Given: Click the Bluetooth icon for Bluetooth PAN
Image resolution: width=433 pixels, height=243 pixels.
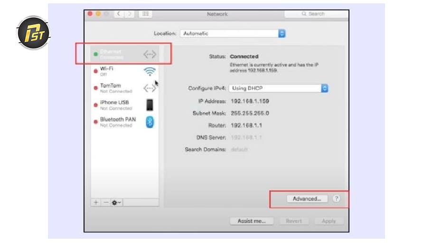Looking at the screenshot, I should coord(150,122).
